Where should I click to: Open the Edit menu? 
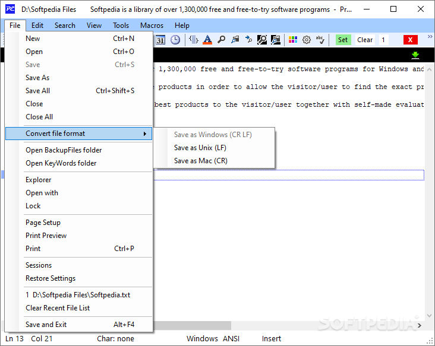(x=37, y=26)
